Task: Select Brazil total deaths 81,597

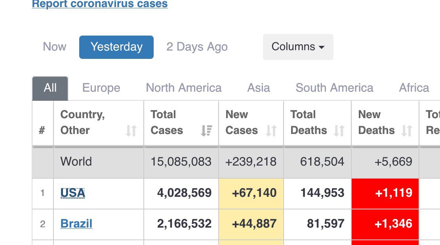Action: click(x=326, y=224)
